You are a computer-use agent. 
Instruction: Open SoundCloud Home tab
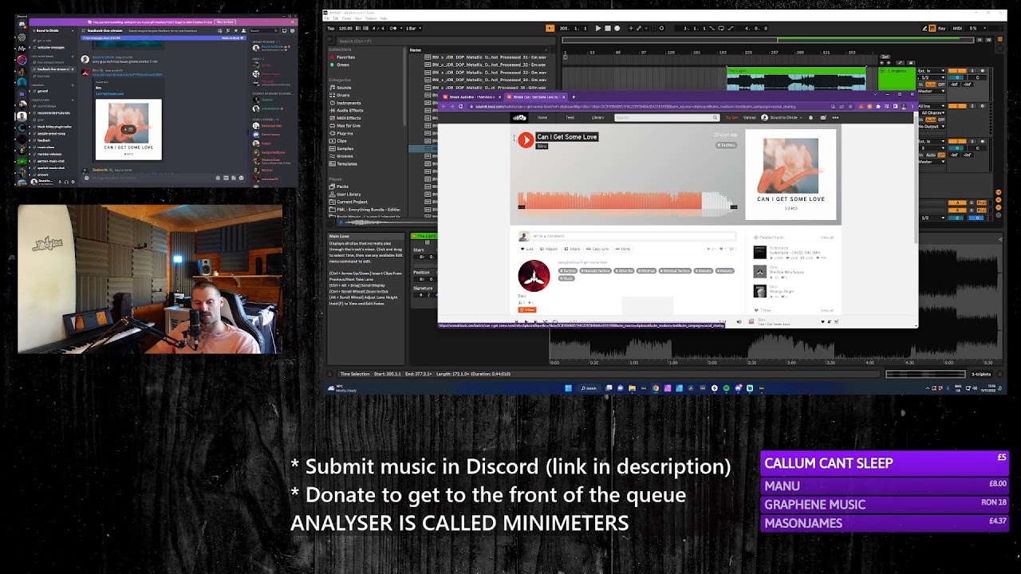542,117
